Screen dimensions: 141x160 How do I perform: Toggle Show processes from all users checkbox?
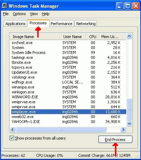pos(12,138)
